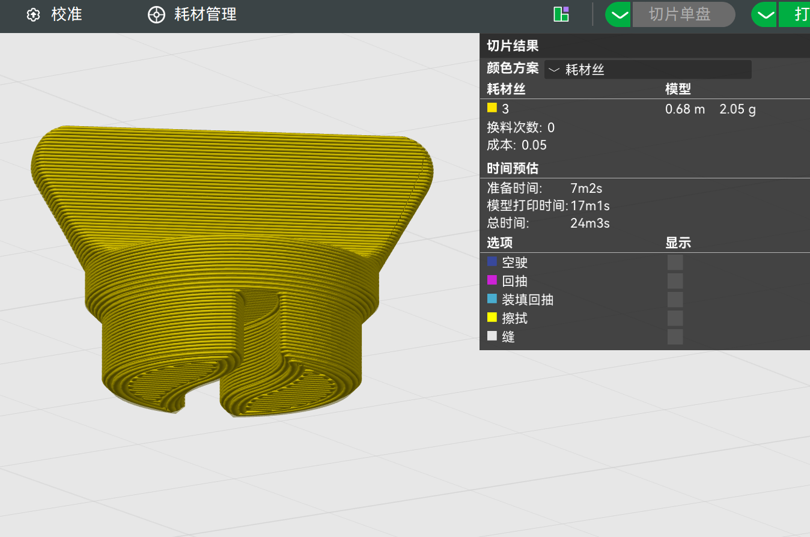This screenshot has width=810, height=537.
Task: Expand the slice plate dropdown arrow
Action: click(x=618, y=14)
